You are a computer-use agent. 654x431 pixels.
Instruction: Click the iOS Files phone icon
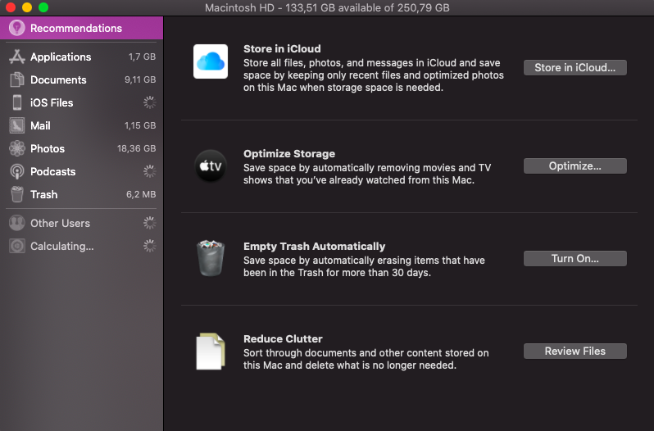16,102
